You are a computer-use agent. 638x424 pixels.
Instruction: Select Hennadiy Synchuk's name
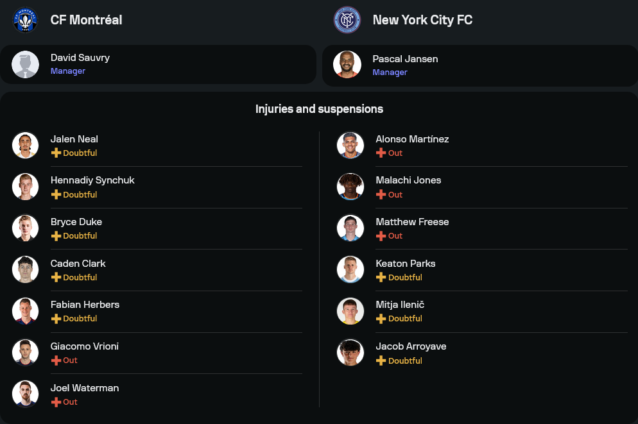coord(92,180)
